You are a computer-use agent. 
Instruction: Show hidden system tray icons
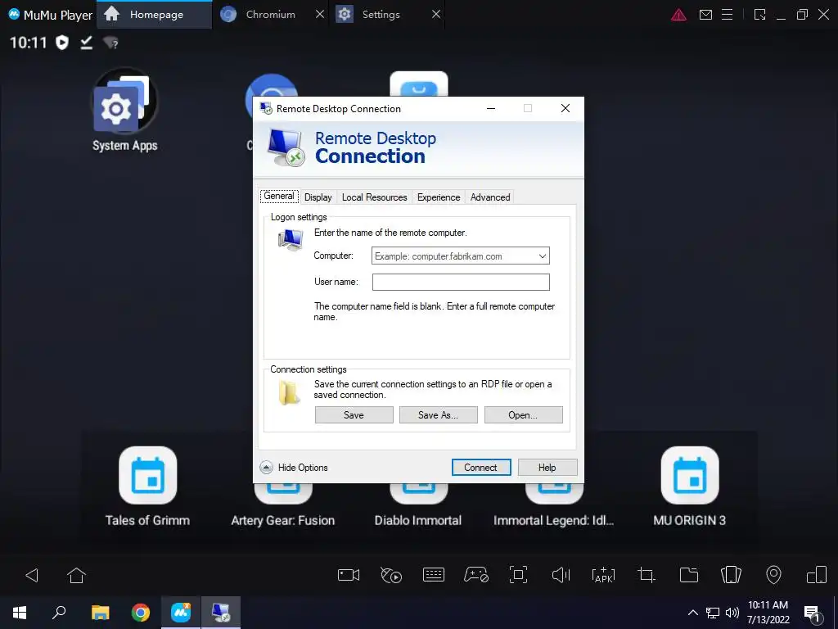[692, 613]
